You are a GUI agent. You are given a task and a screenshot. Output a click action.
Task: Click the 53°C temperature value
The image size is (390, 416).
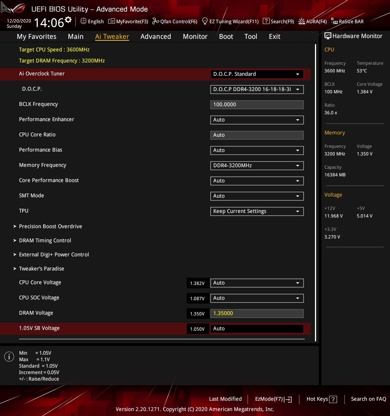[362, 71]
